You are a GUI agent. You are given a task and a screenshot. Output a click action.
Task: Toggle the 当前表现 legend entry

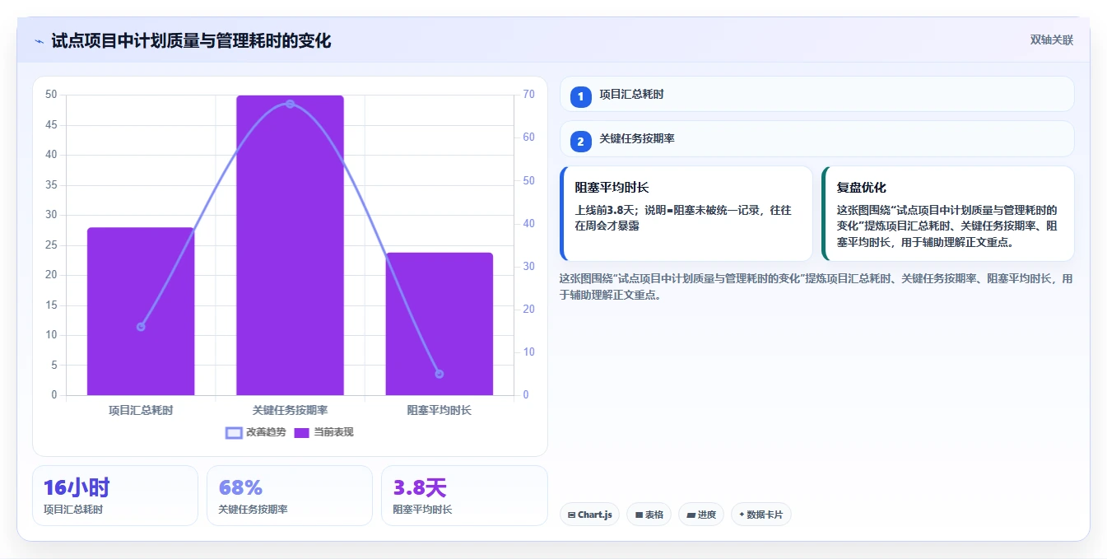(323, 432)
